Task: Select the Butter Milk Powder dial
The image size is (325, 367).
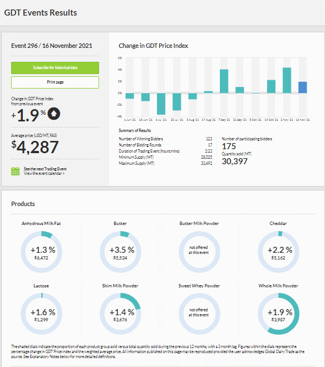Action: (x=199, y=252)
